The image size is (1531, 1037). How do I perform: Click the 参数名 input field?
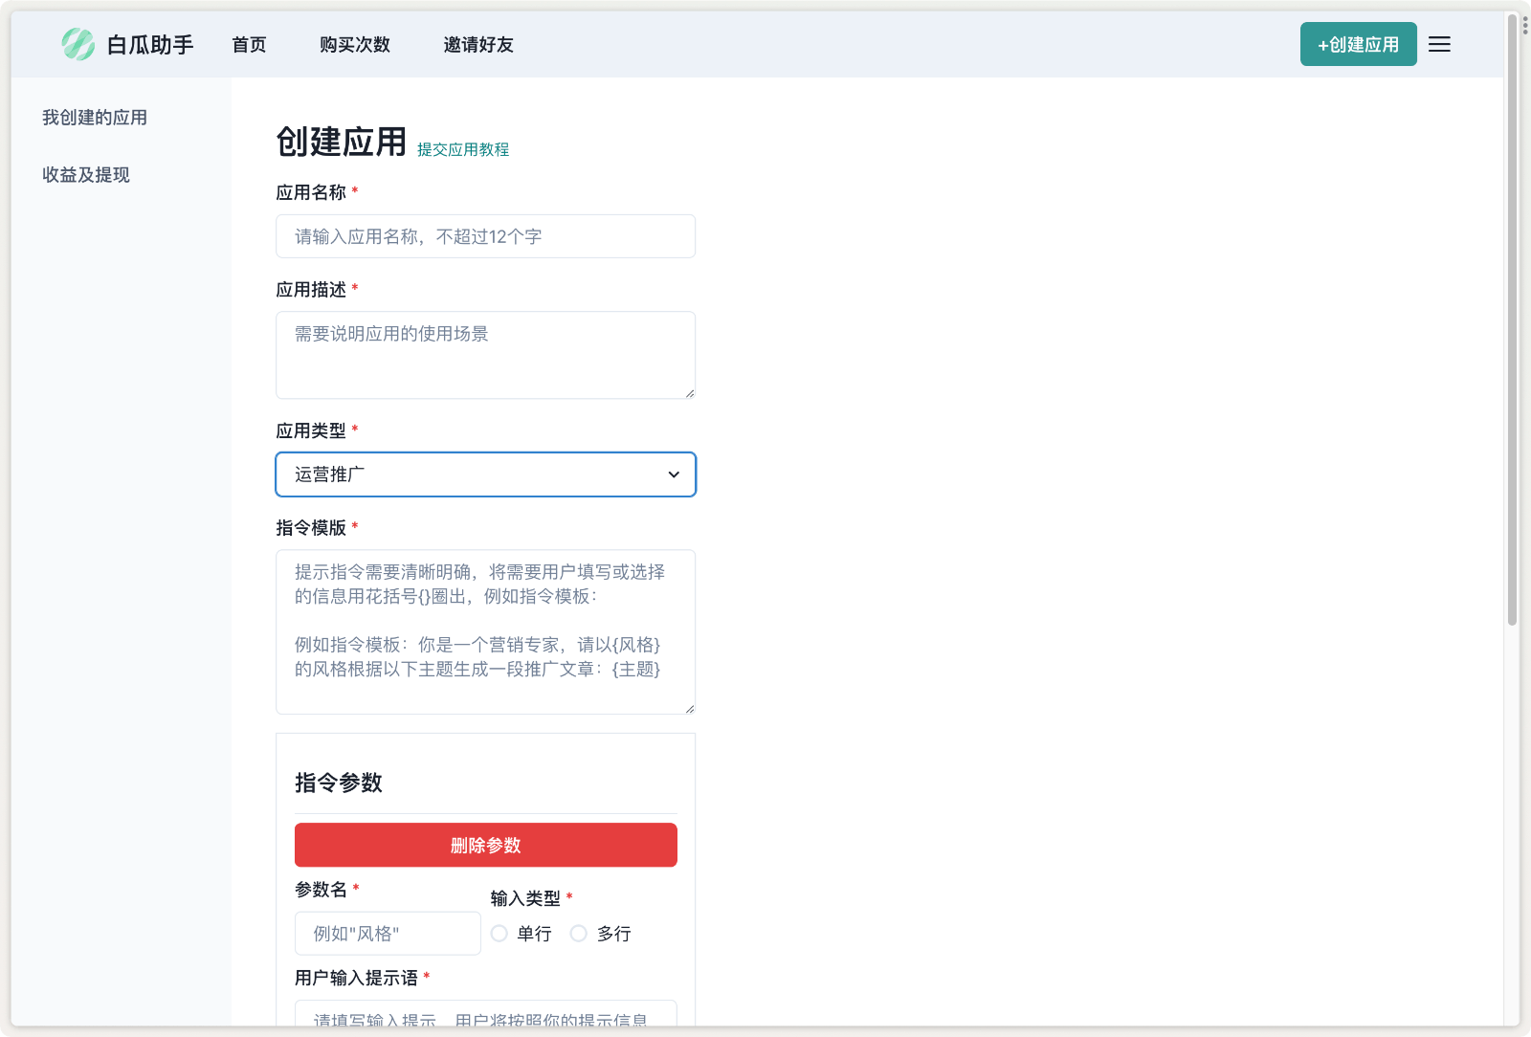coord(387,933)
